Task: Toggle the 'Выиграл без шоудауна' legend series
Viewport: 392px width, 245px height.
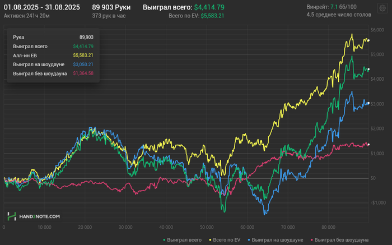Action: [x=339, y=240]
